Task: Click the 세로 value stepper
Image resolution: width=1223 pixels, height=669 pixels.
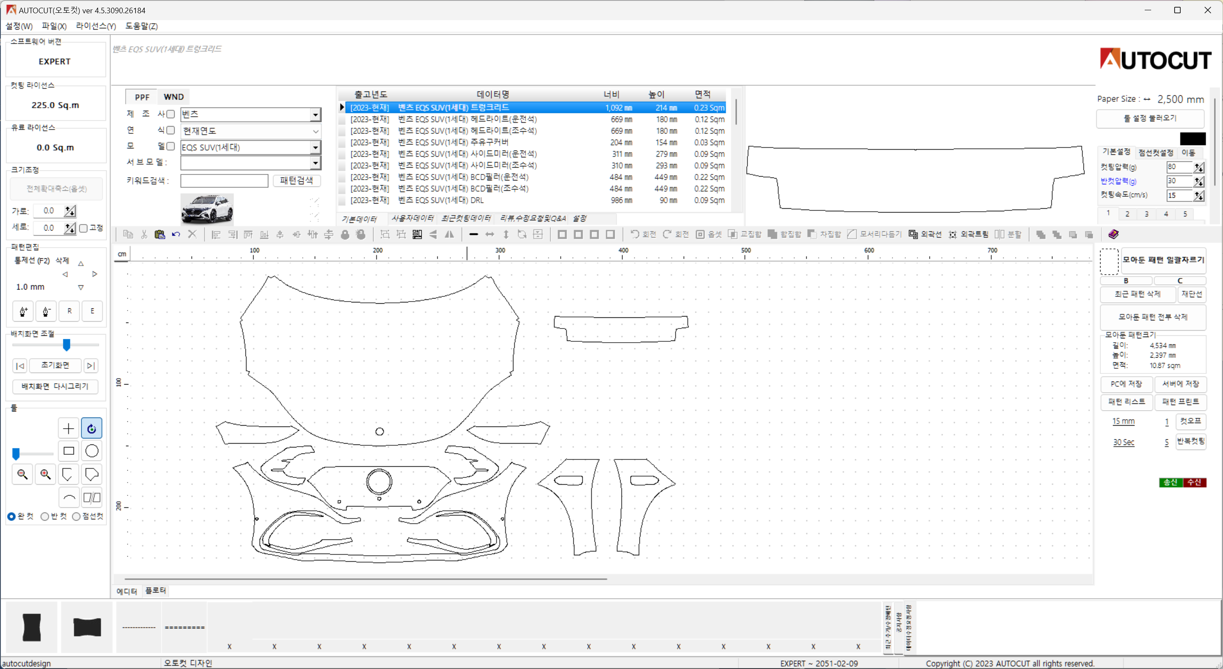Action: coord(70,228)
